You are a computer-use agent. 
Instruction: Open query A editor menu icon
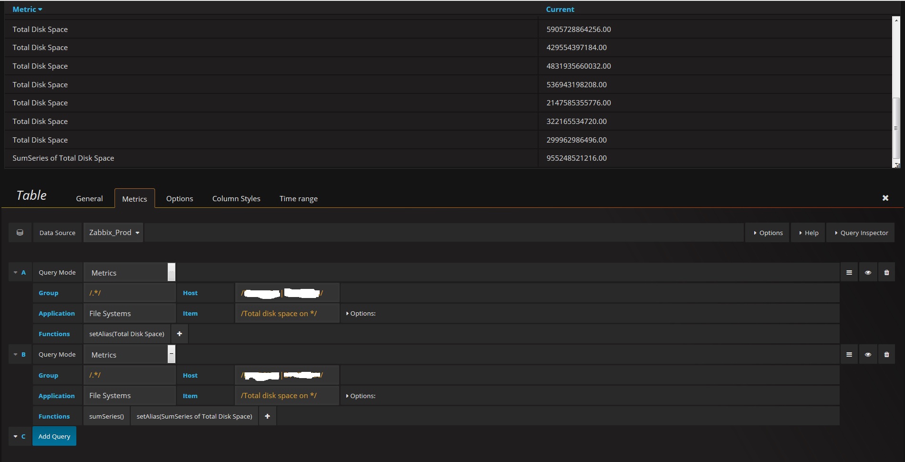849,272
